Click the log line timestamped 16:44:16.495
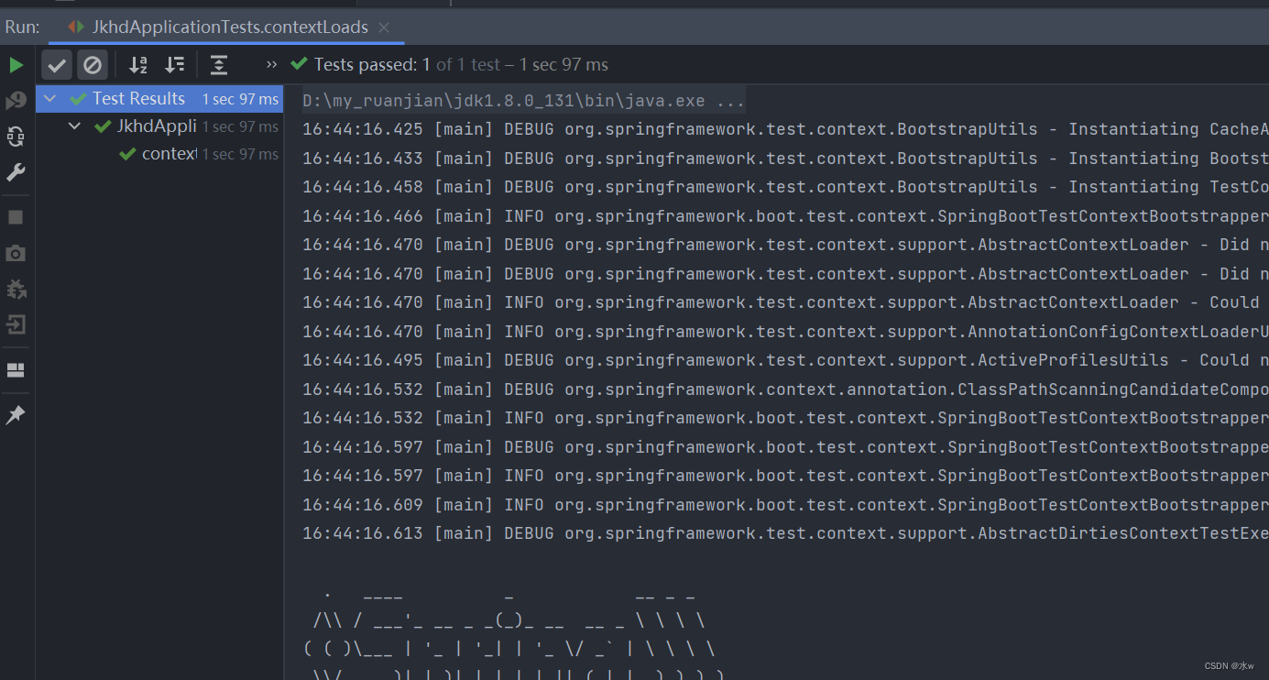1269x680 pixels. click(x=785, y=360)
